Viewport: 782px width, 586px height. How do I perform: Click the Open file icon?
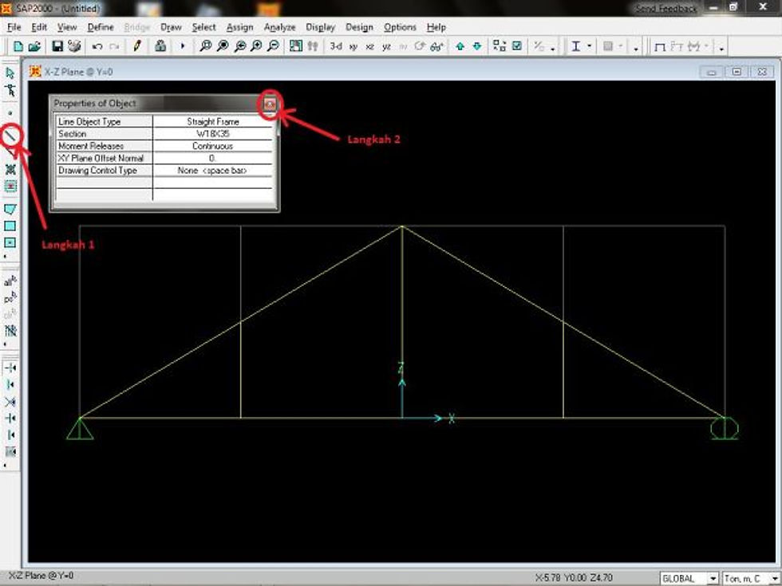(x=34, y=46)
